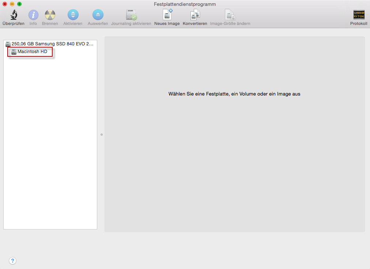Click the sidebar splitter handle dot

pos(102,135)
